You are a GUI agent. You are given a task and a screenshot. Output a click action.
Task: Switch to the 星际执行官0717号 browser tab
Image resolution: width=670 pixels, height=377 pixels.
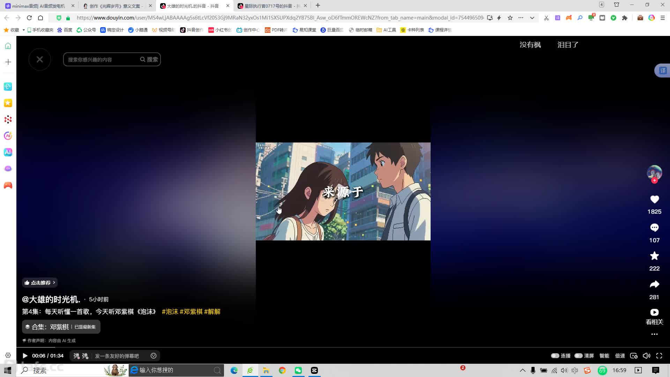coord(270,6)
